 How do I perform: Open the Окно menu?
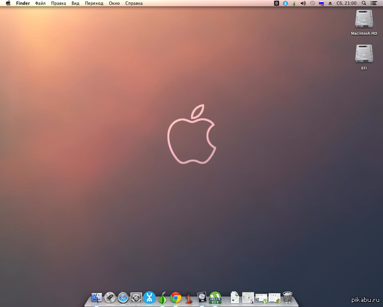tap(114, 3)
